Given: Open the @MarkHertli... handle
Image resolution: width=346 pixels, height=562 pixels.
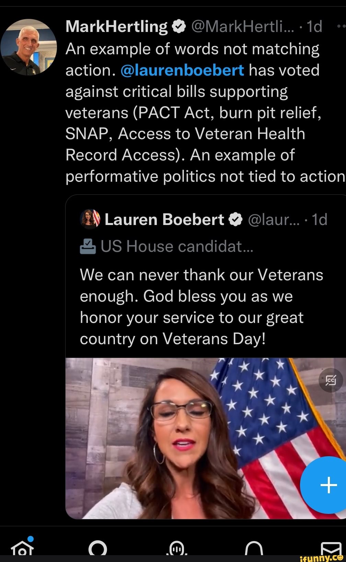Looking at the screenshot, I should point(242,26).
